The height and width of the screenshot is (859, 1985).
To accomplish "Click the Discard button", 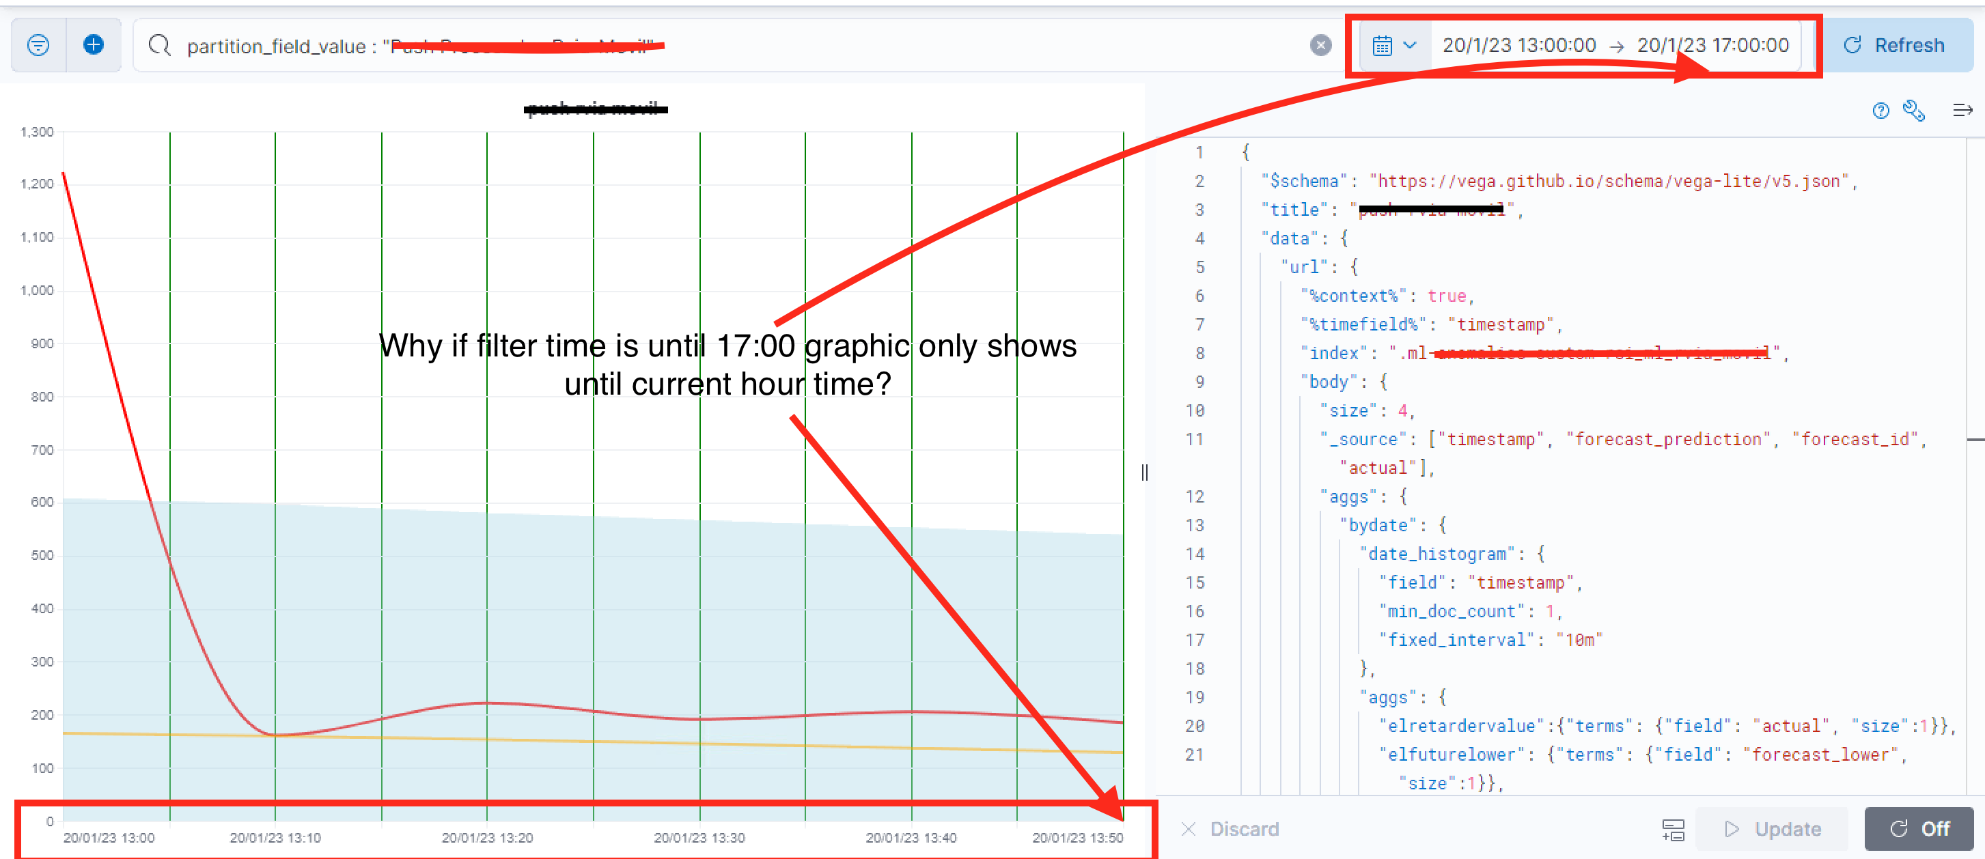I will click(x=1231, y=829).
